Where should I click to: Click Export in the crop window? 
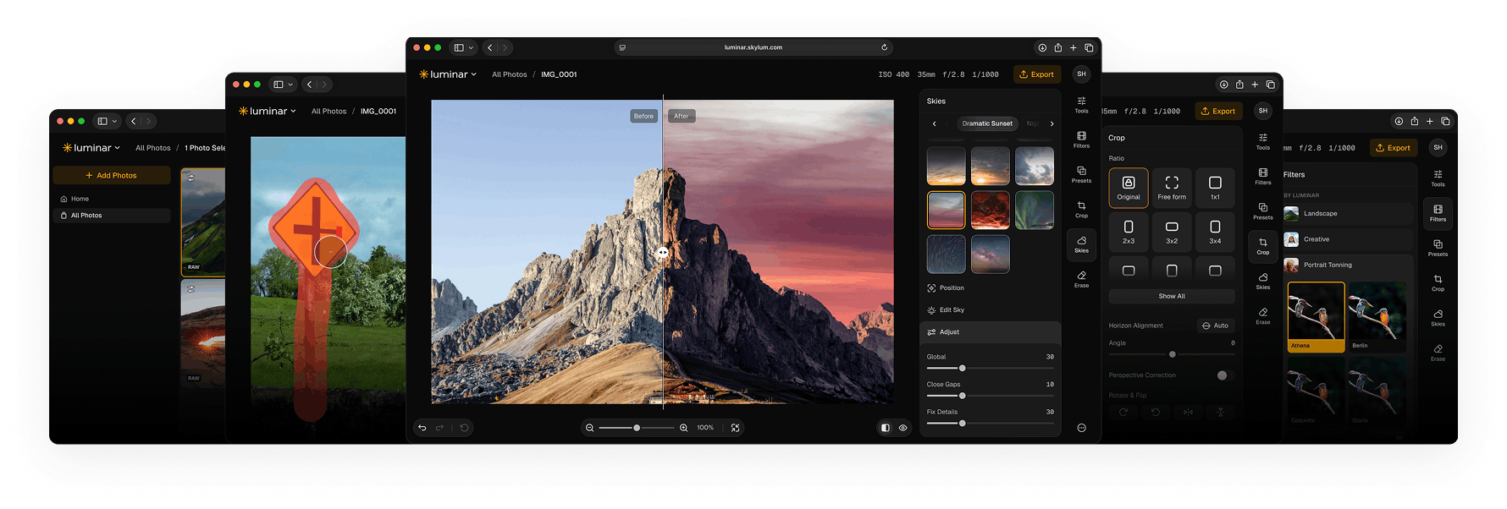pyautogui.click(x=1217, y=111)
